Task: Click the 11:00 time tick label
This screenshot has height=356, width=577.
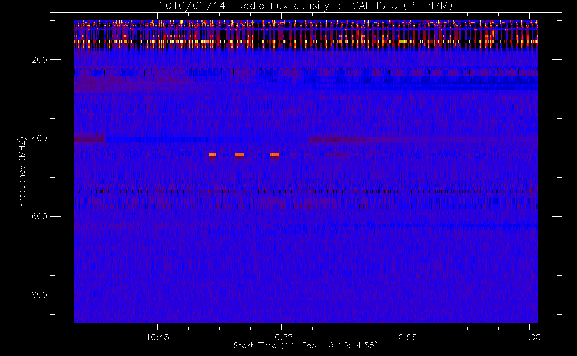Action: pos(529,337)
